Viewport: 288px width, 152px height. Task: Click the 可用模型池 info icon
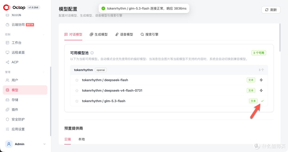[x=92, y=53]
